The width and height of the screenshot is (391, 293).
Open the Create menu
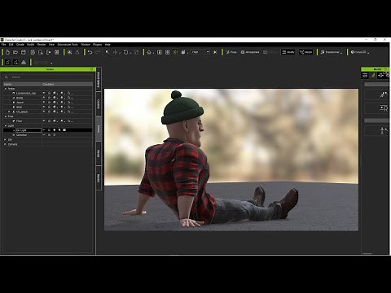coord(20,45)
